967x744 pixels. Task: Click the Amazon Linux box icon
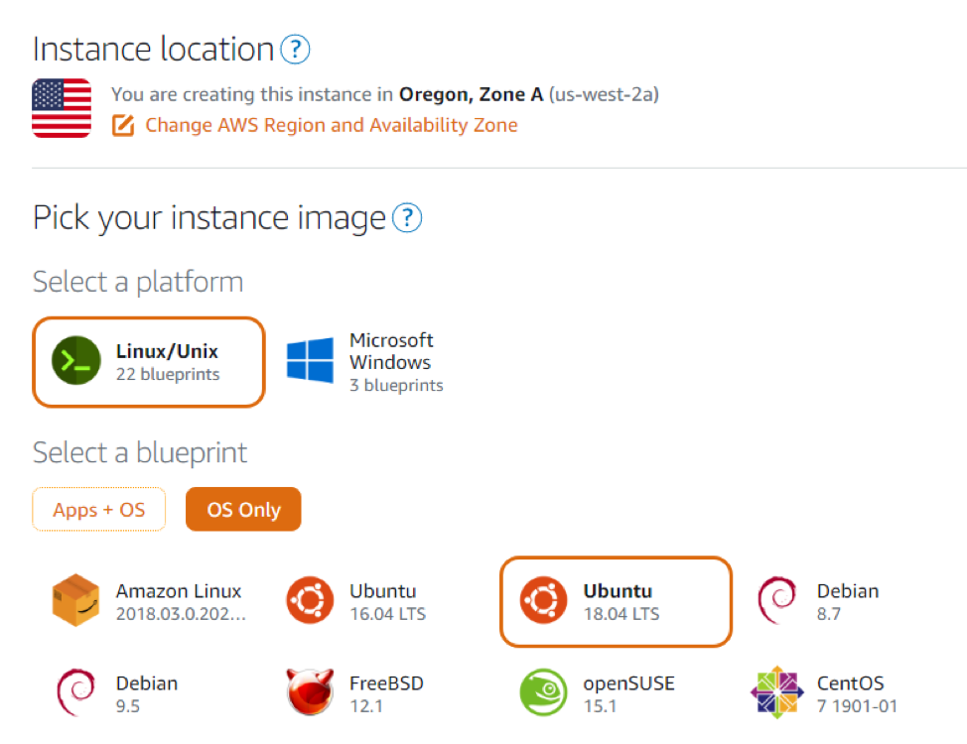click(75, 600)
